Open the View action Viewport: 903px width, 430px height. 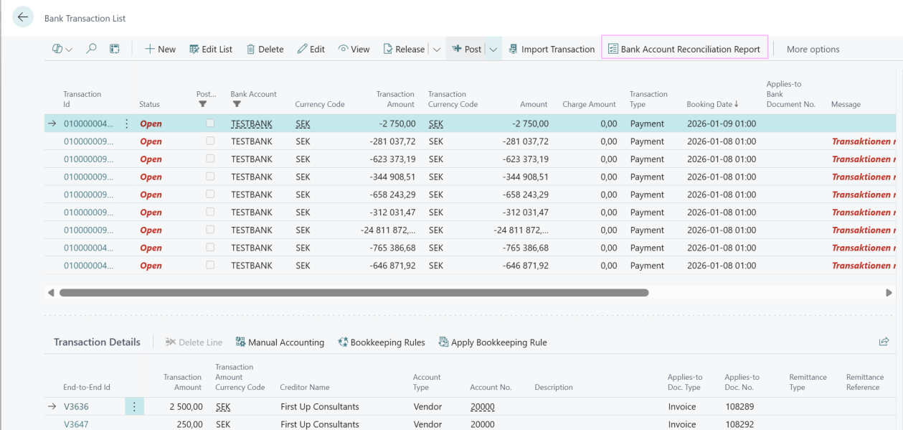click(354, 49)
